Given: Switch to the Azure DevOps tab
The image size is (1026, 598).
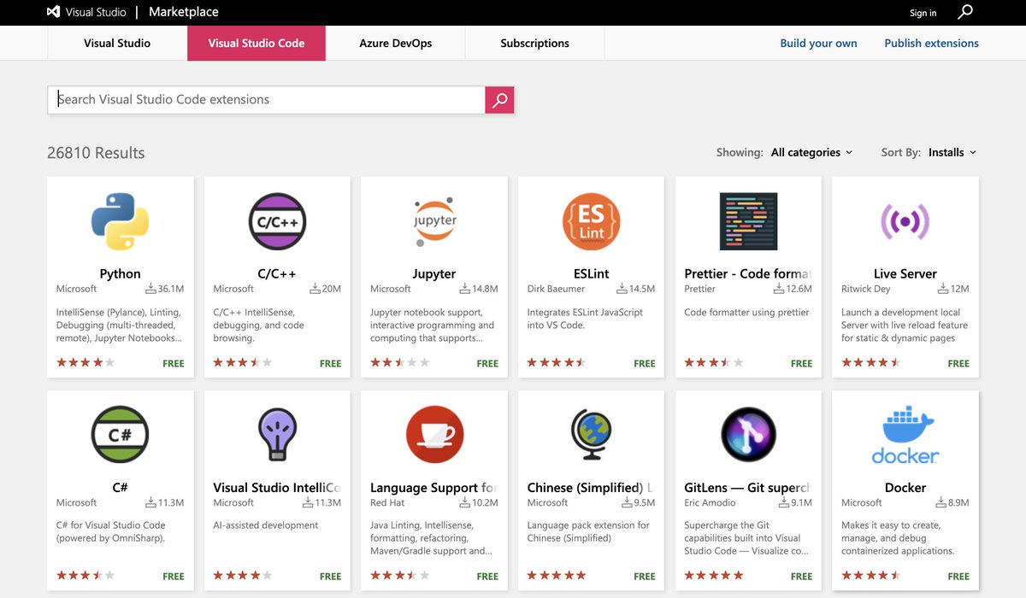Looking at the screenshot, I should tap(396, 43).
